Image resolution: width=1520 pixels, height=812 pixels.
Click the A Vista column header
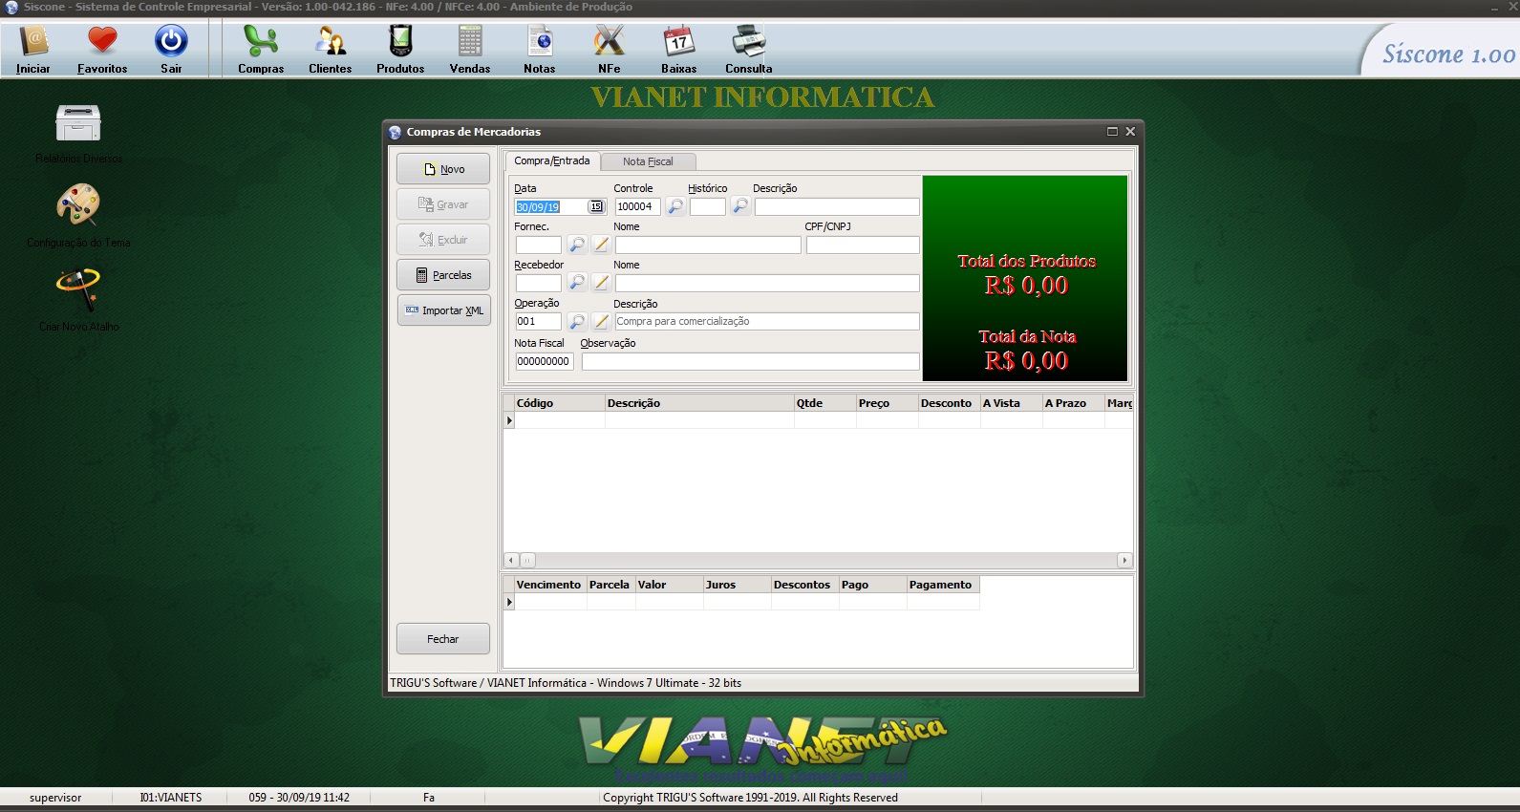click(1012, 403)
